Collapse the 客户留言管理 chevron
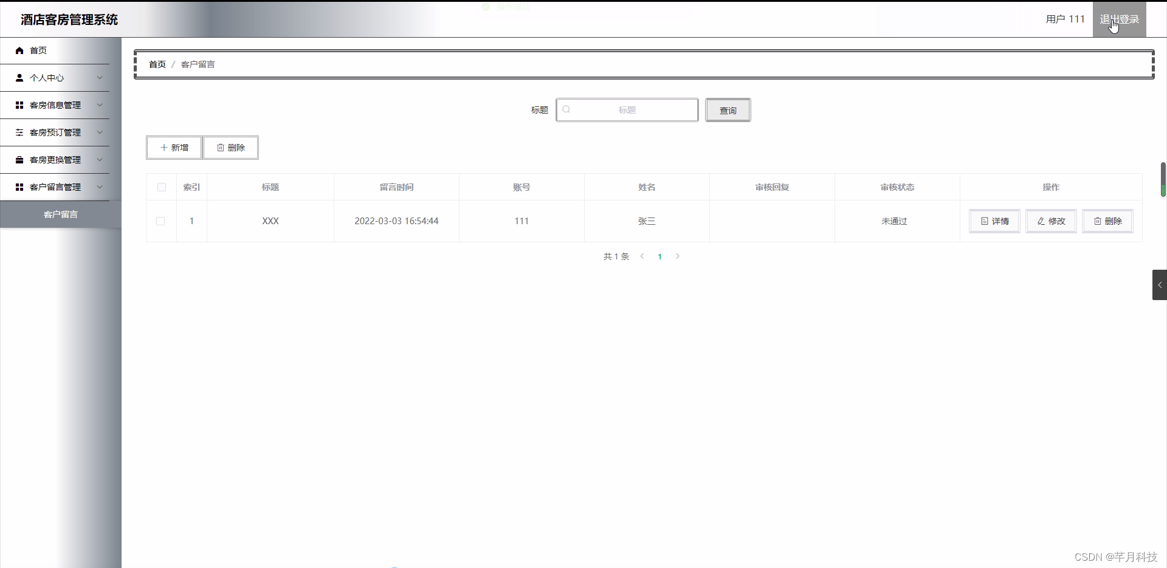 [100, 187]
